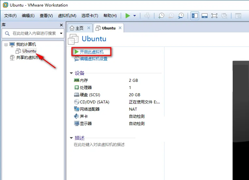Open the 查看(V) menu
Viewport: 249px width, 180px height.
coord(46,16)
